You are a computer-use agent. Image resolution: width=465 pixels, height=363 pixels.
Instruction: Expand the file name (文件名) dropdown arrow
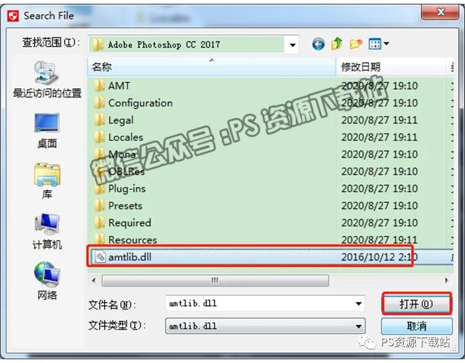pos(358,303)
